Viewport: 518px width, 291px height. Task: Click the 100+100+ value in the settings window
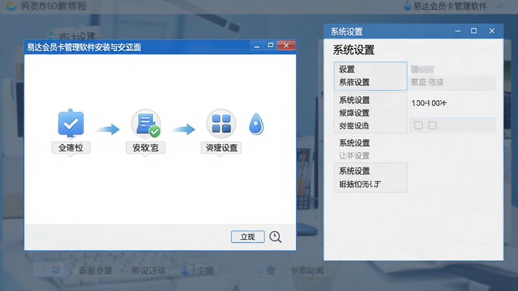(x=429, y=103)
